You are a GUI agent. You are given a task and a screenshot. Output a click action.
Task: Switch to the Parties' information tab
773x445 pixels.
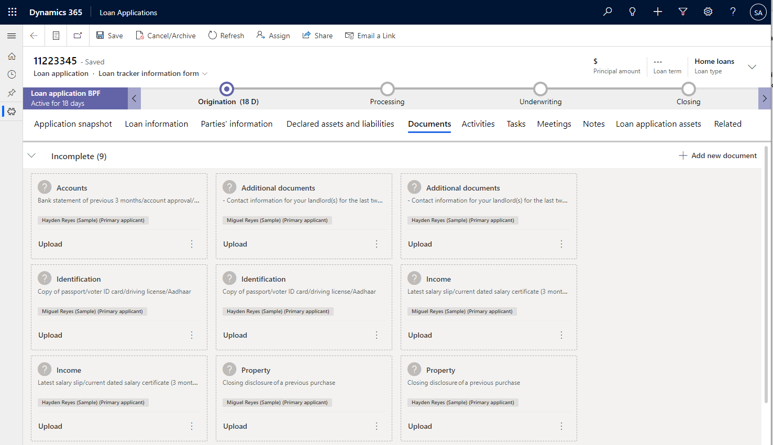click(237, 124)
